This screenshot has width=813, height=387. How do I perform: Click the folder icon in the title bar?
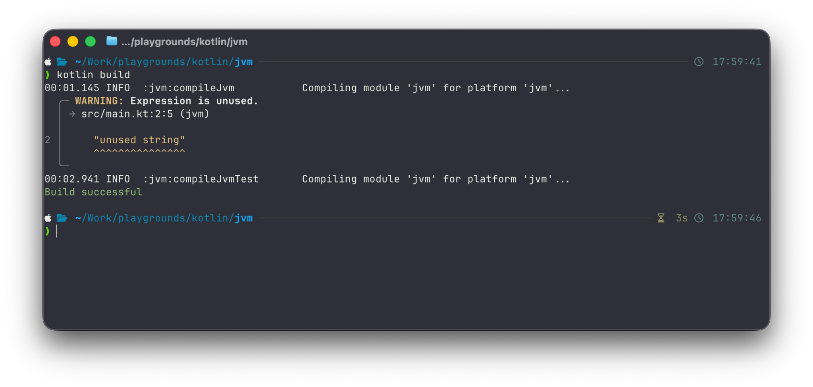112,41
